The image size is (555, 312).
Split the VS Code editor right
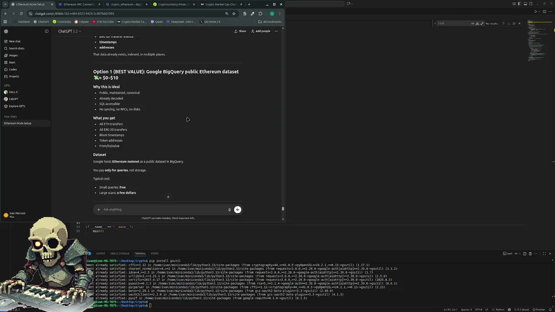(545, 12)
